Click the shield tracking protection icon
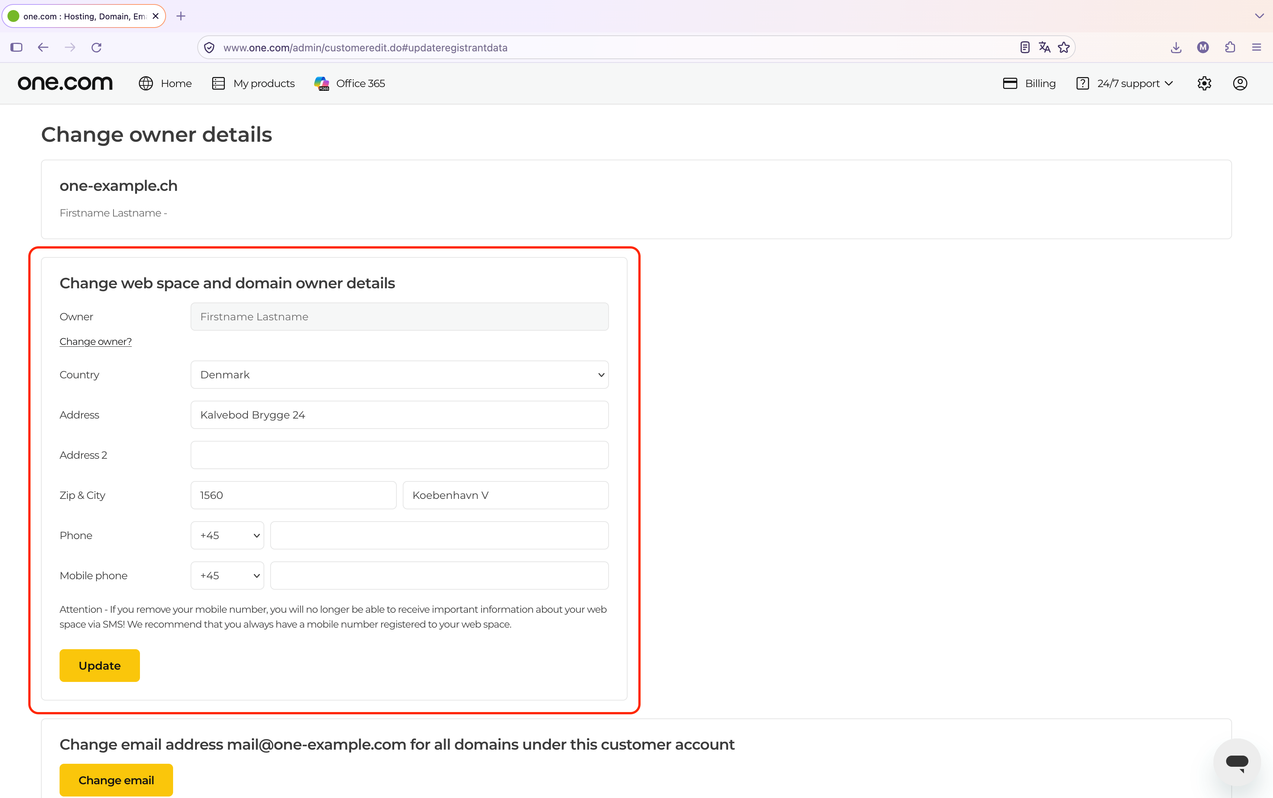The image size is (1273, 798). [209, 48]
